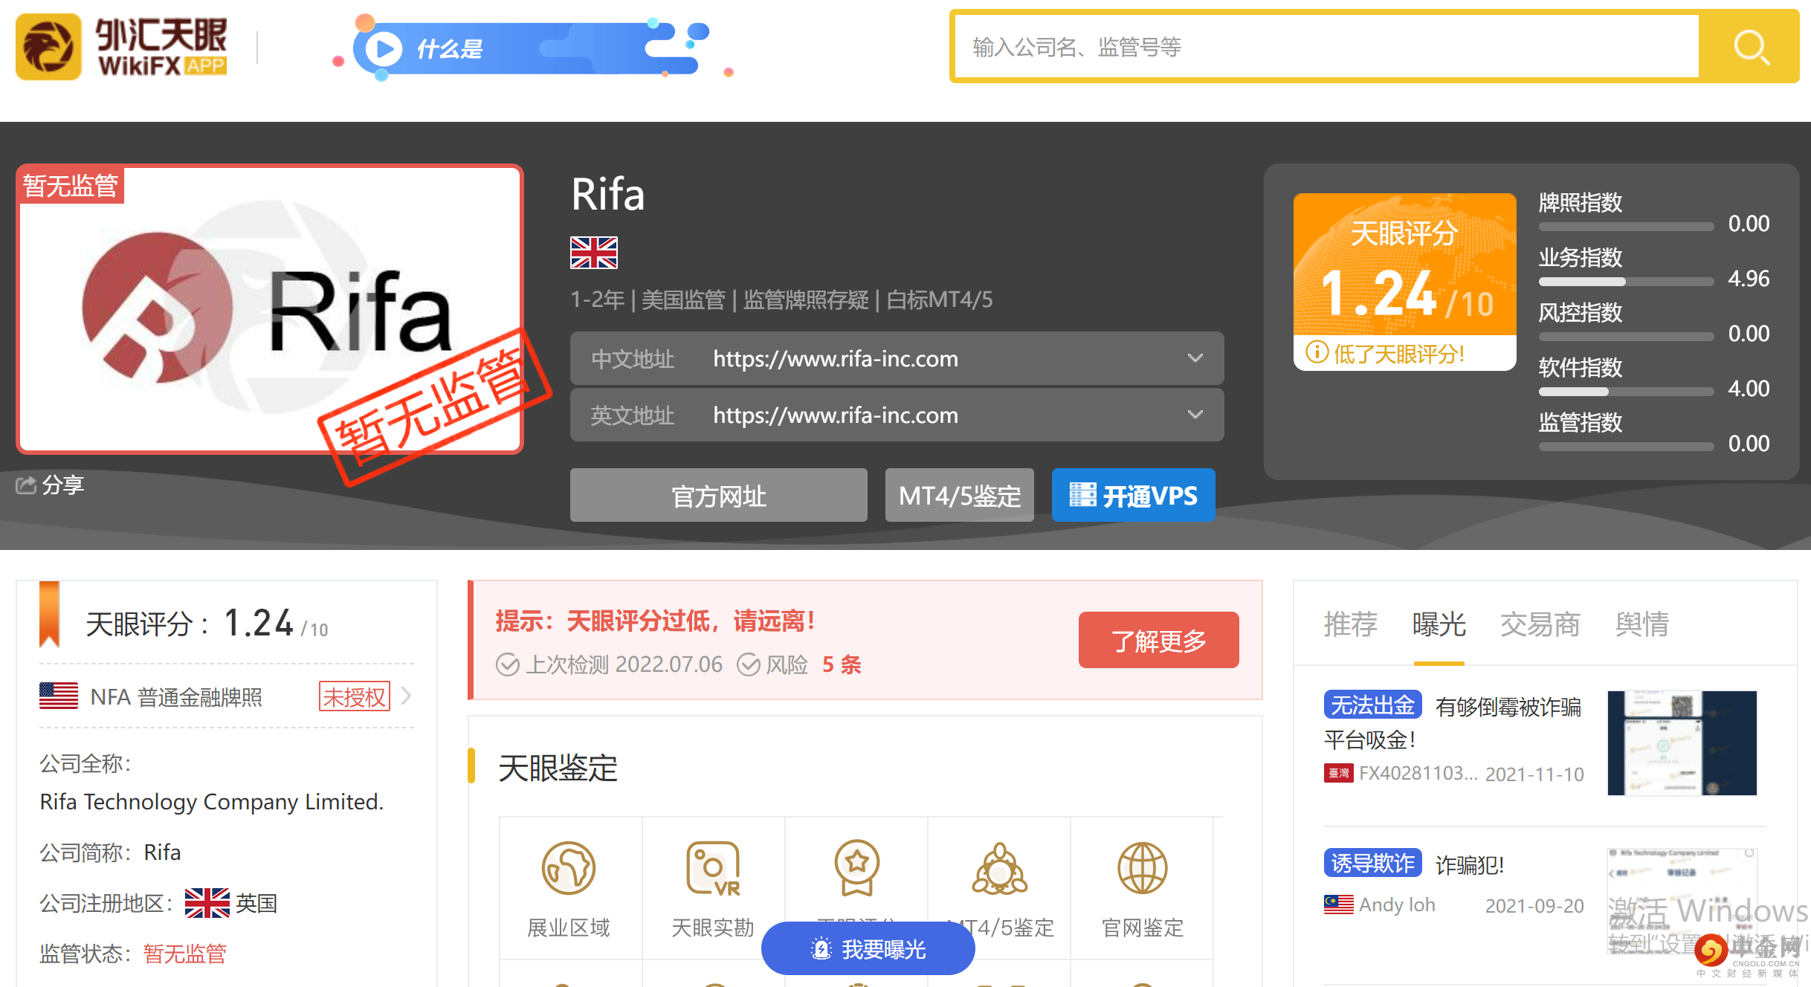Click the 软件指数 progress bar
The image size is (1811, 987).
(1626, 392)
